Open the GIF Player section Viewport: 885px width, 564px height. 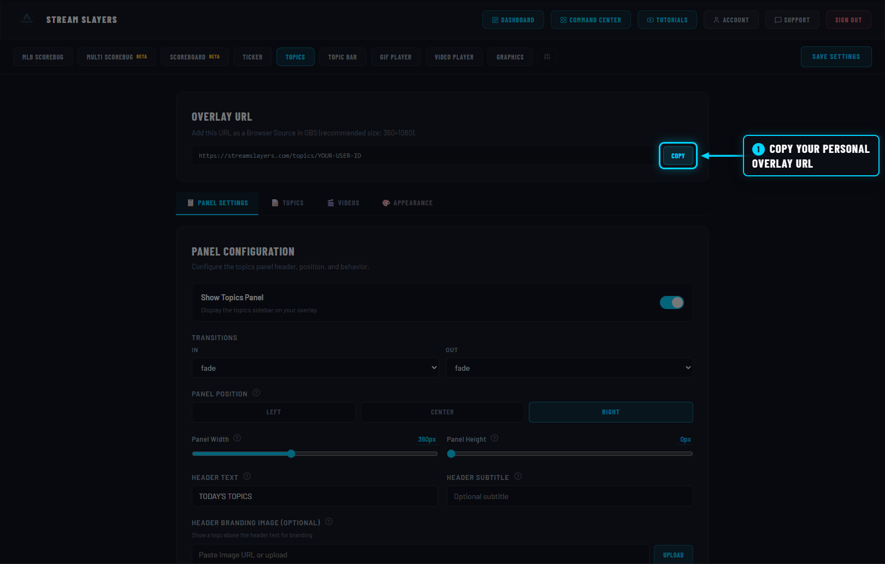(396, 57)
